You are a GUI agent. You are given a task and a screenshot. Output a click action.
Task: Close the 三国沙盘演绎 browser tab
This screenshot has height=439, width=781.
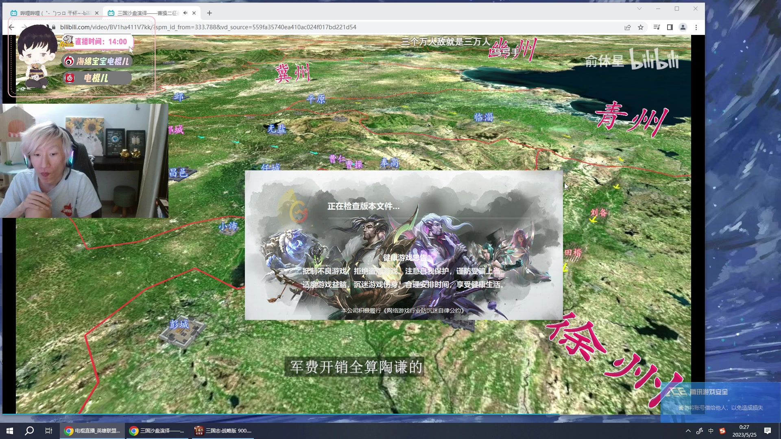(194, 13)
